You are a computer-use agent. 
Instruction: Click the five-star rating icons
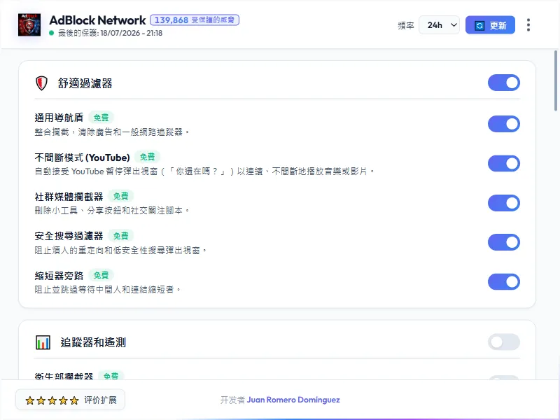(52, 400)
